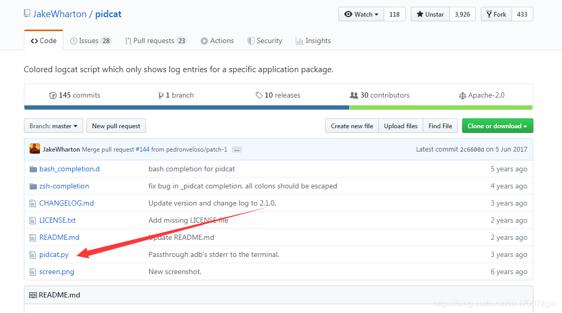View the 3,926 stargazers count
This screenshot has height=313, width=562.
[x=462, y=15]
